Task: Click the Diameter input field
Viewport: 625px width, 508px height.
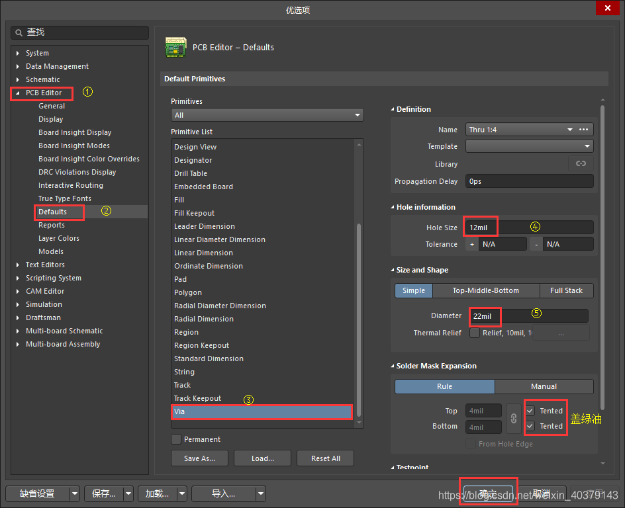Action: [529, 316]
